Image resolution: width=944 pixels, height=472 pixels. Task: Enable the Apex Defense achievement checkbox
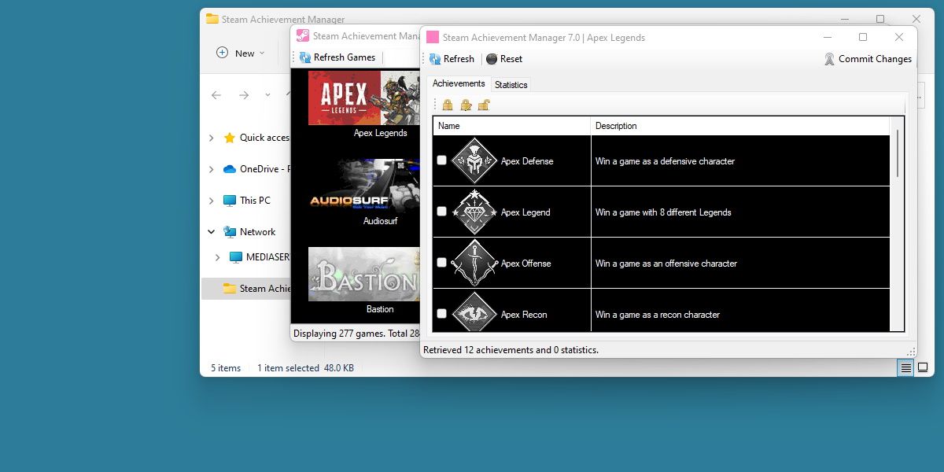(x=441, y=160)
